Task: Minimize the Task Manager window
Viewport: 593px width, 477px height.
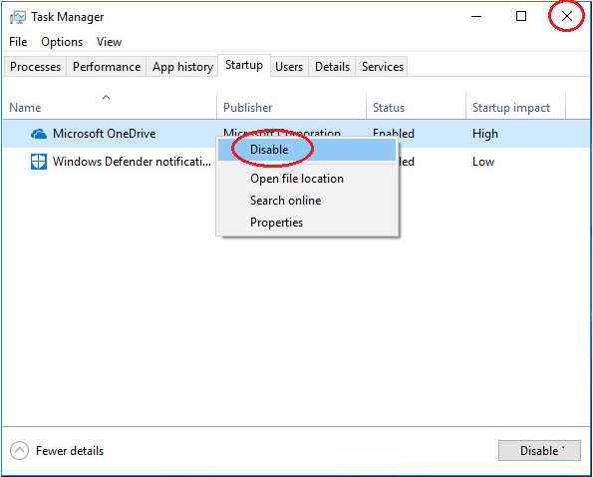Action: 476,16
